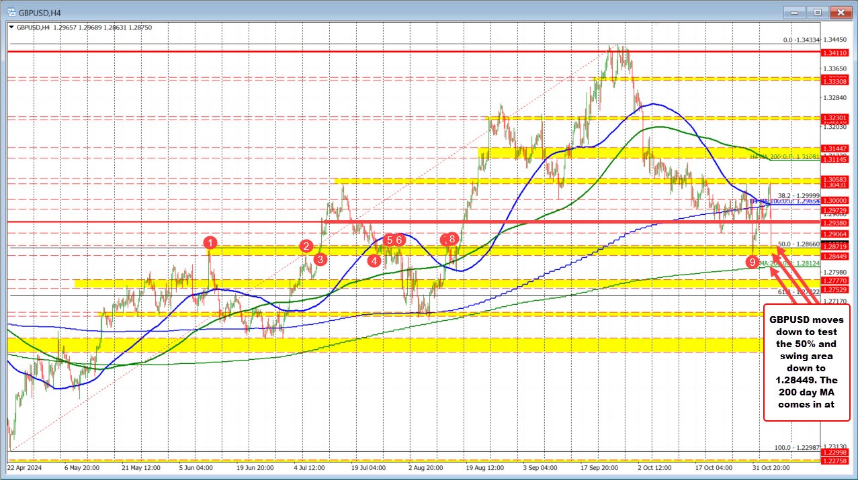Click the 1.30000 price level label

835,200
